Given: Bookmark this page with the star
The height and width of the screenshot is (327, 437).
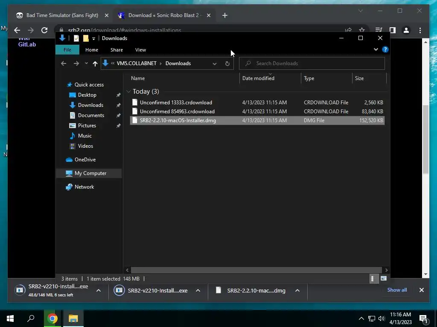Looking at the screenshot, I should click(x=361, y=30).
